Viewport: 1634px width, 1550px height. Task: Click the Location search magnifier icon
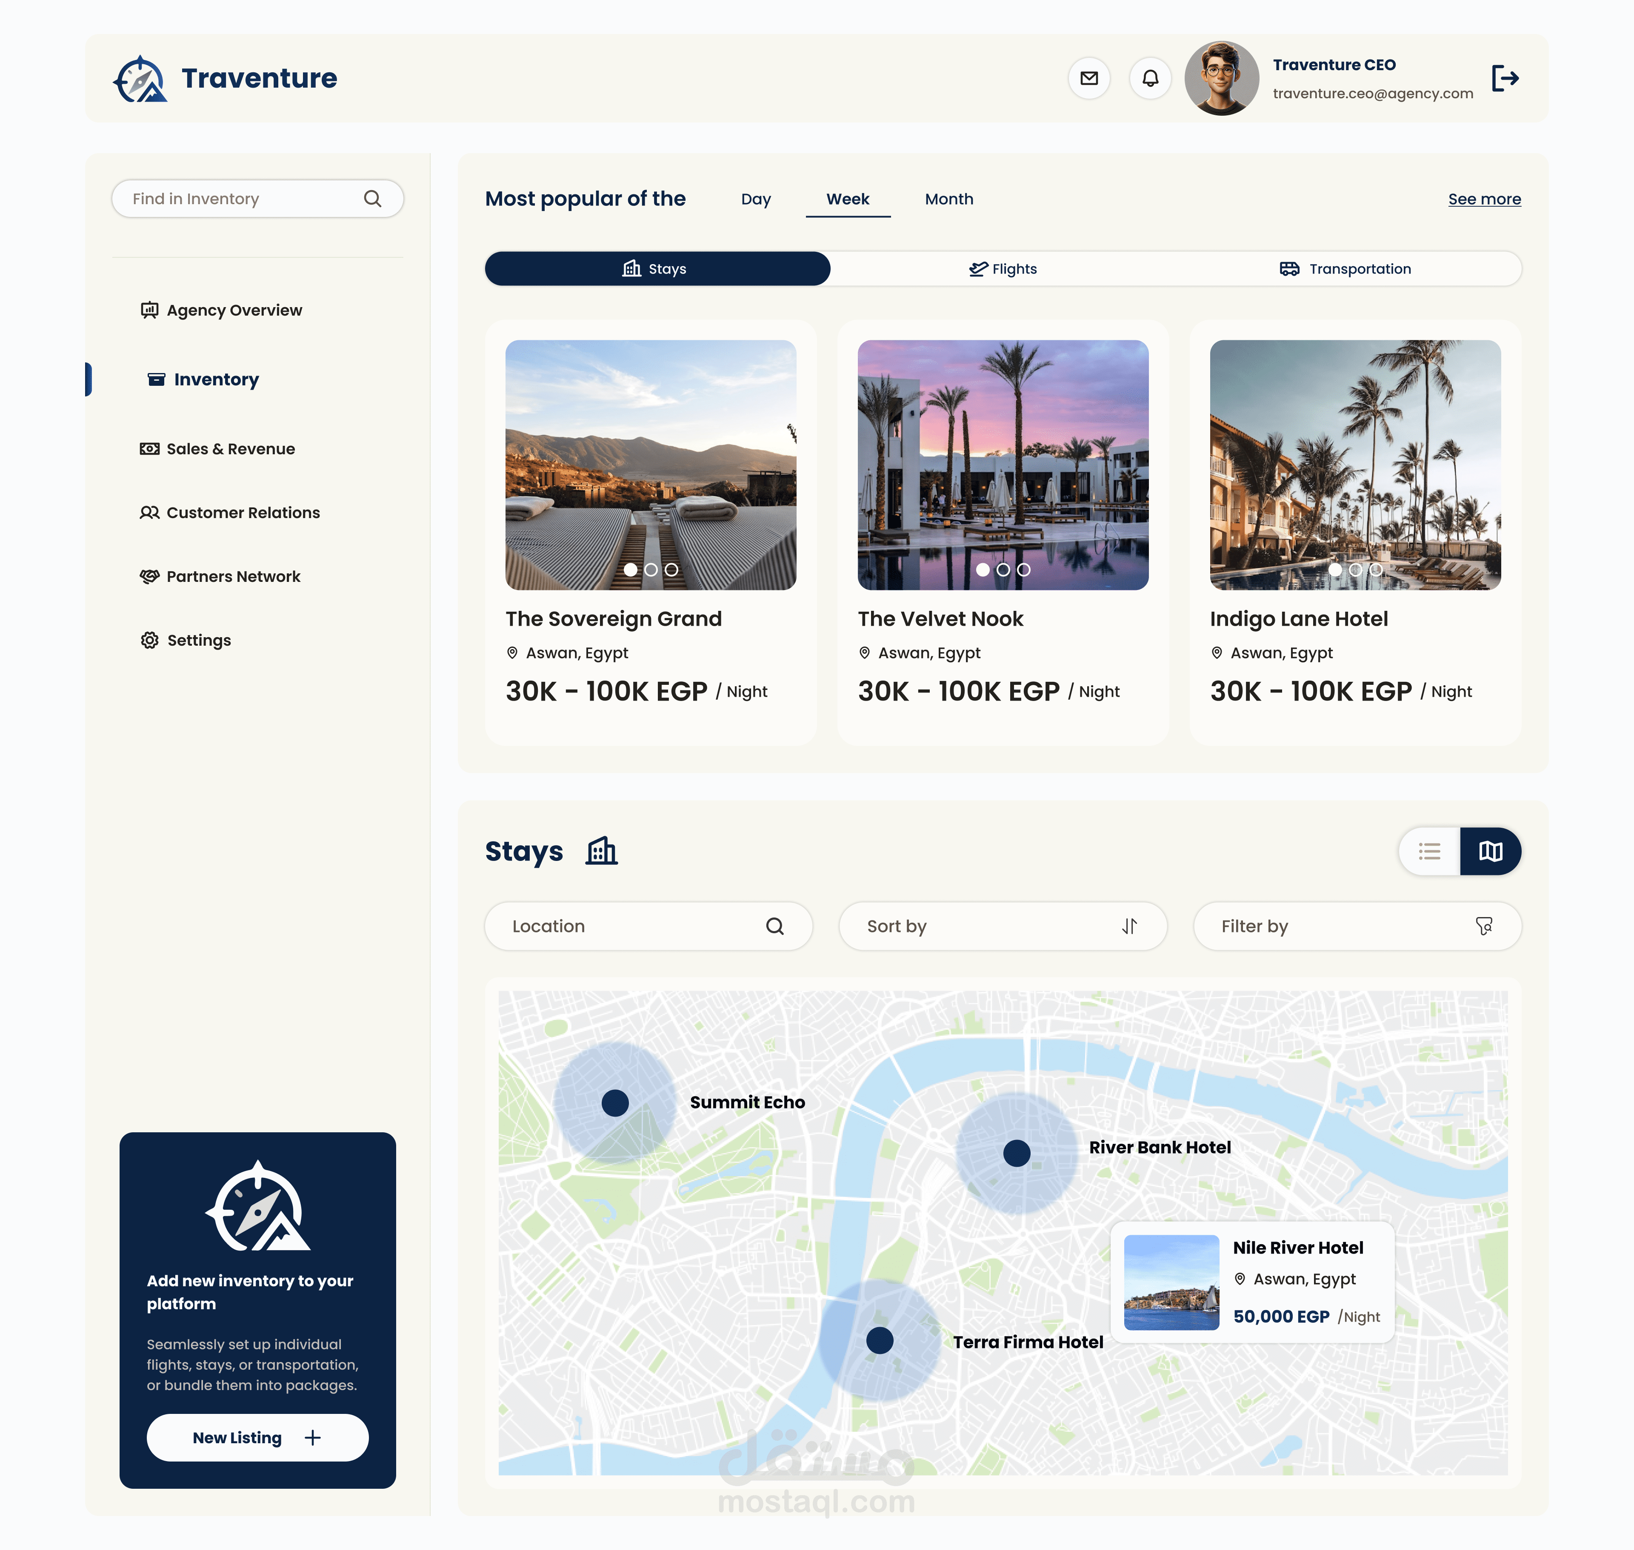[x=774, y=926]
